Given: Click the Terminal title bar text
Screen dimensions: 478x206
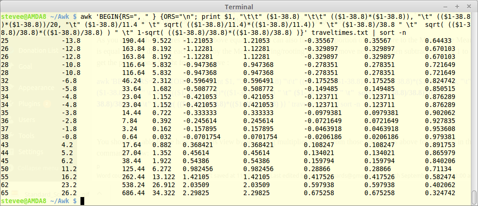Looking at the screenshot, I should click(239, 7).
